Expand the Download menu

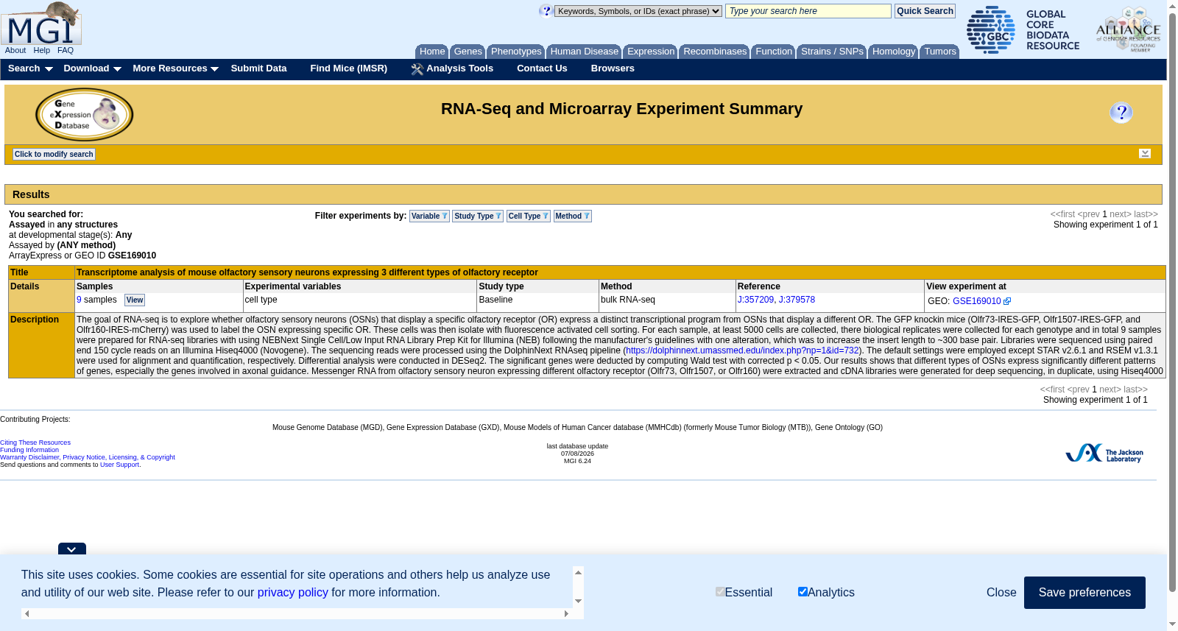[x=92, y=68]
